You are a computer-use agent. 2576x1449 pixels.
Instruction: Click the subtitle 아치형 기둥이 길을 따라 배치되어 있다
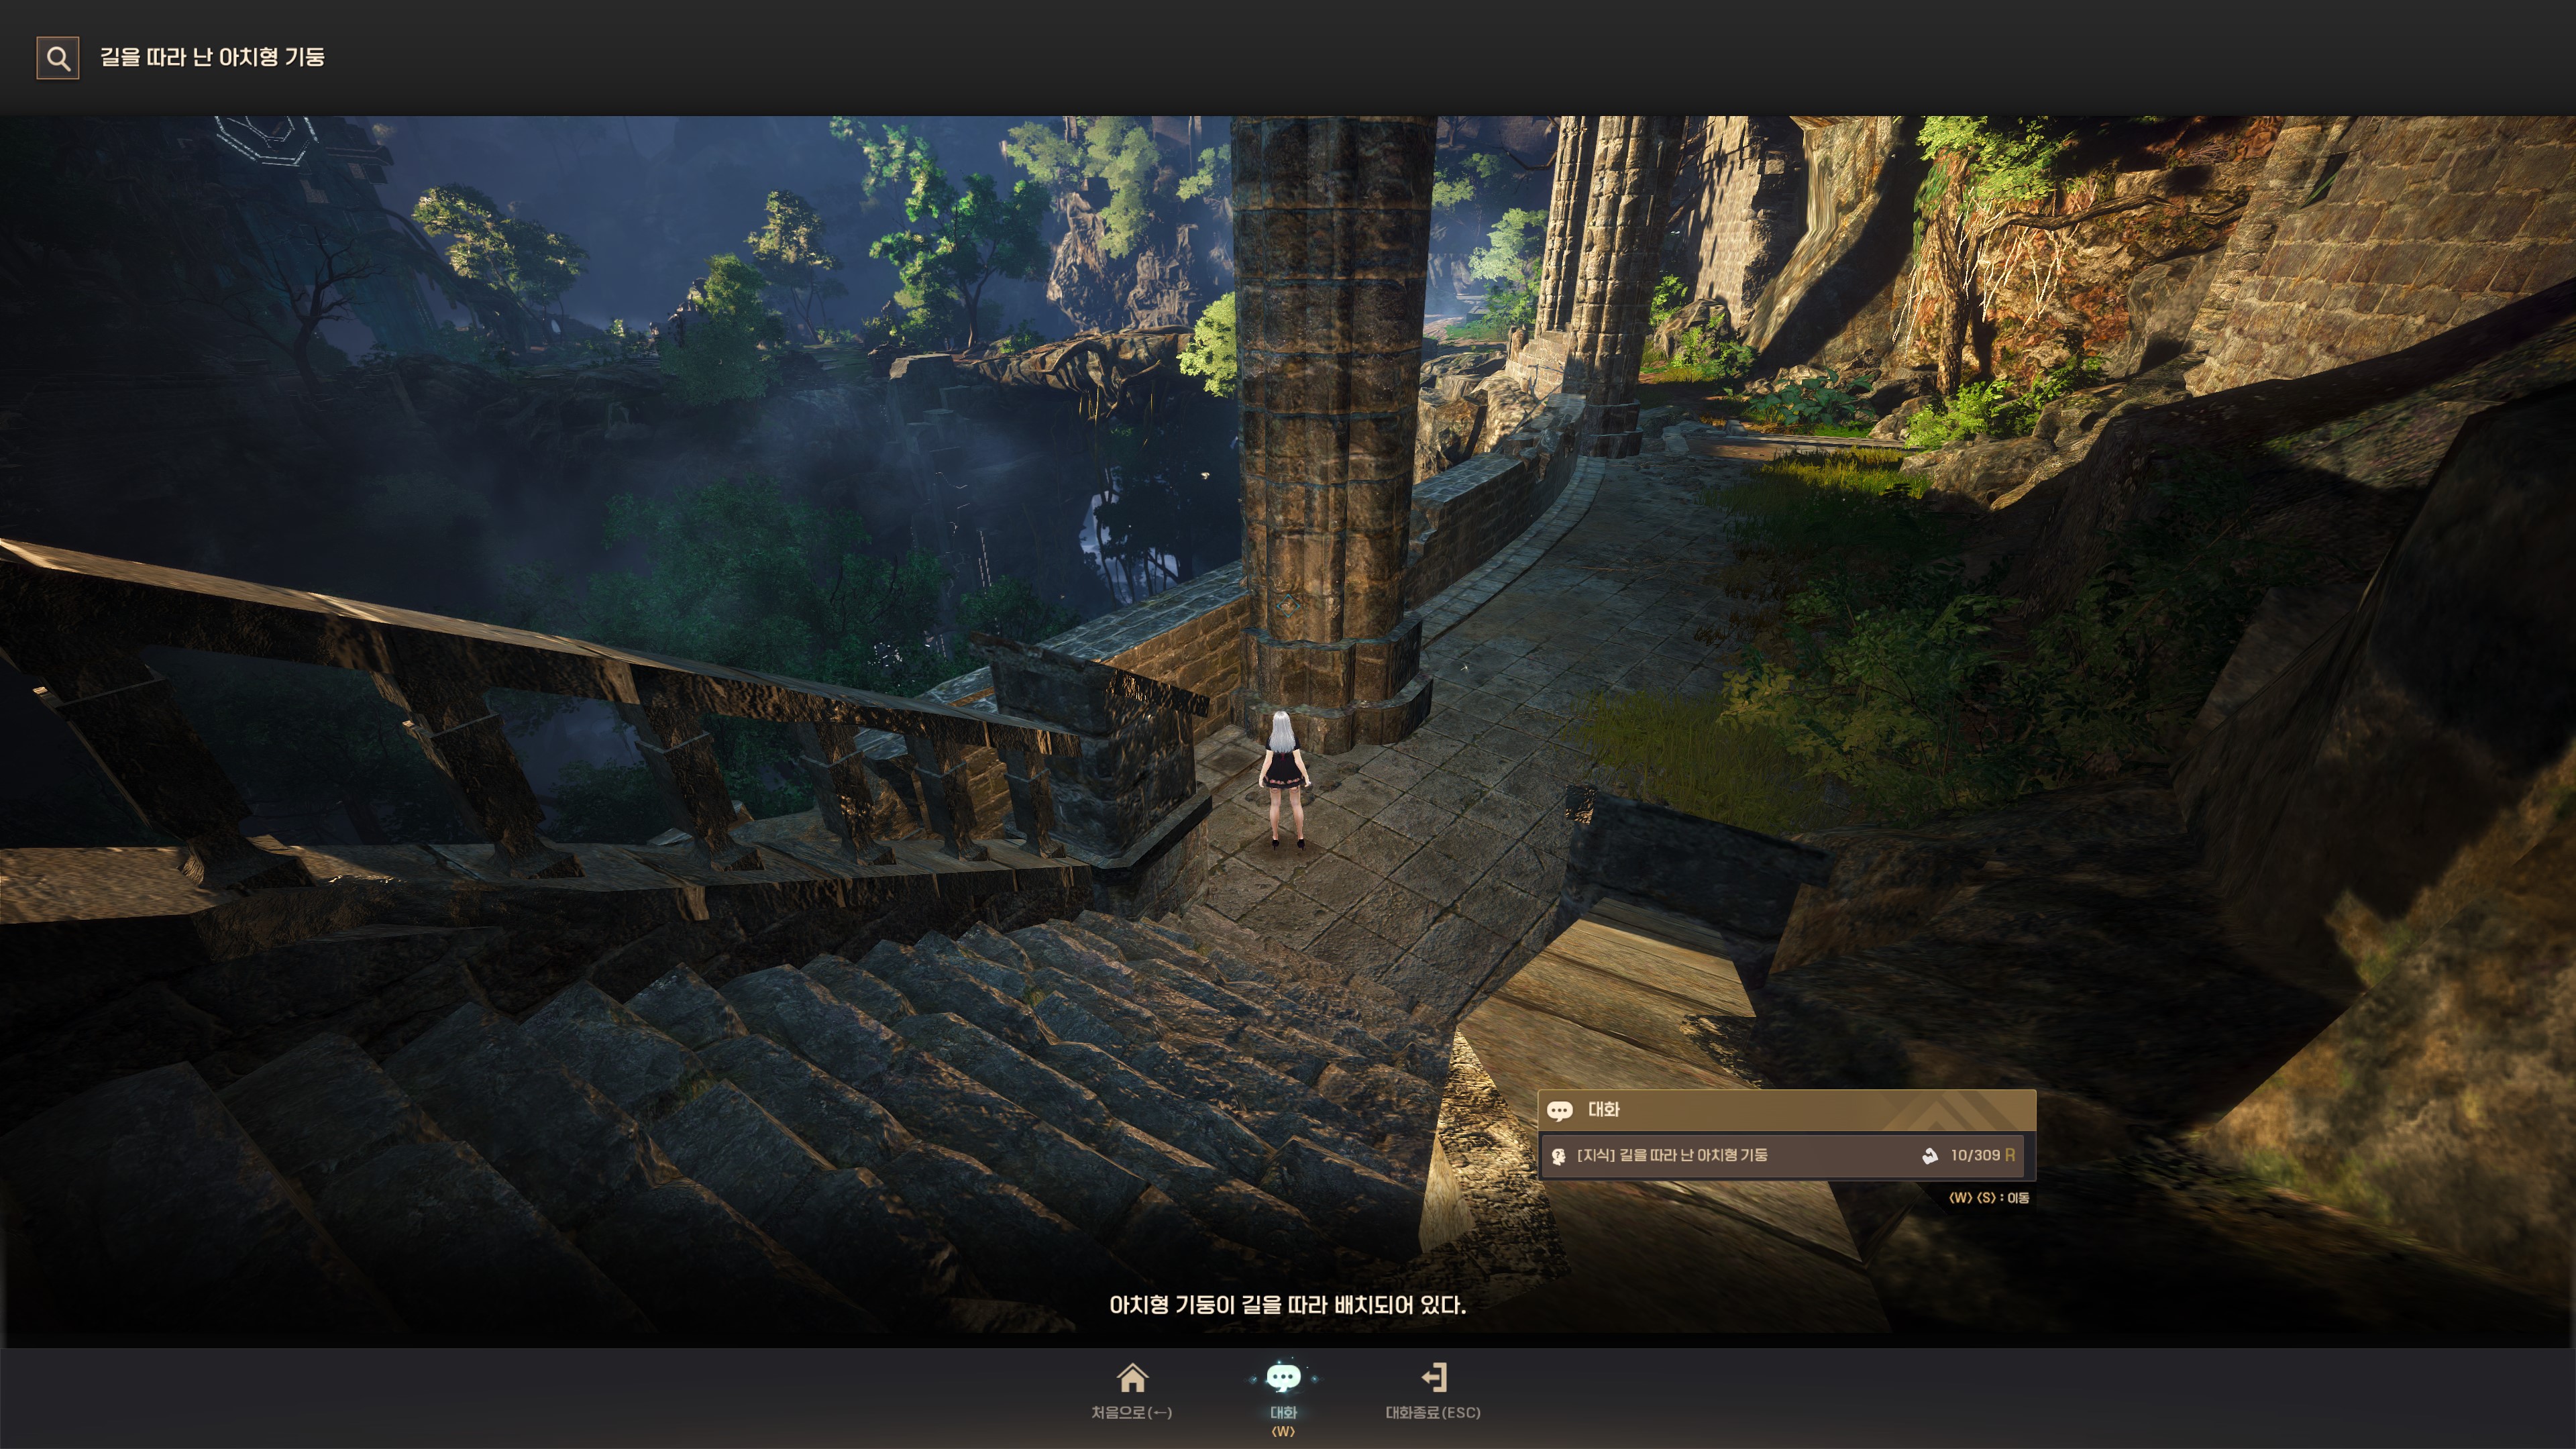coord(1287,1305)
